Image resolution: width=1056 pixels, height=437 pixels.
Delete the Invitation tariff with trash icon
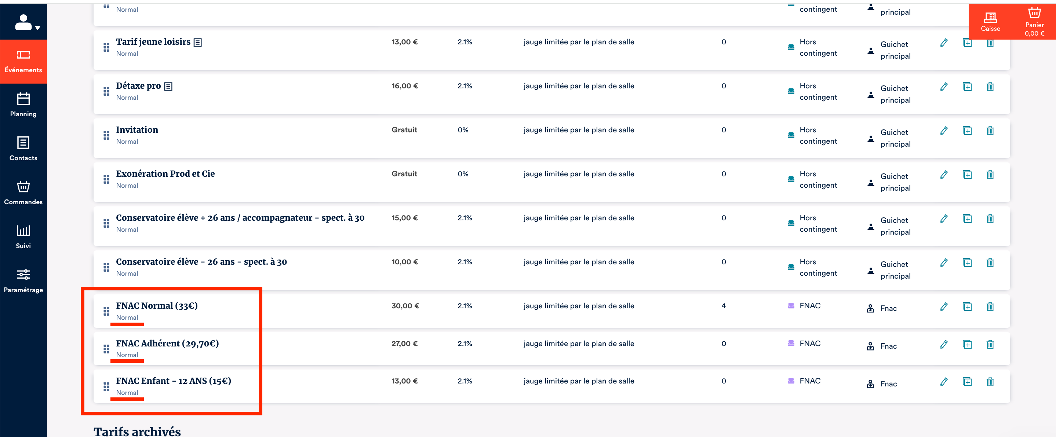pyautogui.click(x=990, y=131)
